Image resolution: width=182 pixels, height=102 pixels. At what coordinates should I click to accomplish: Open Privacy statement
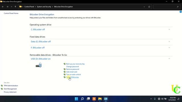pos(10,92)
